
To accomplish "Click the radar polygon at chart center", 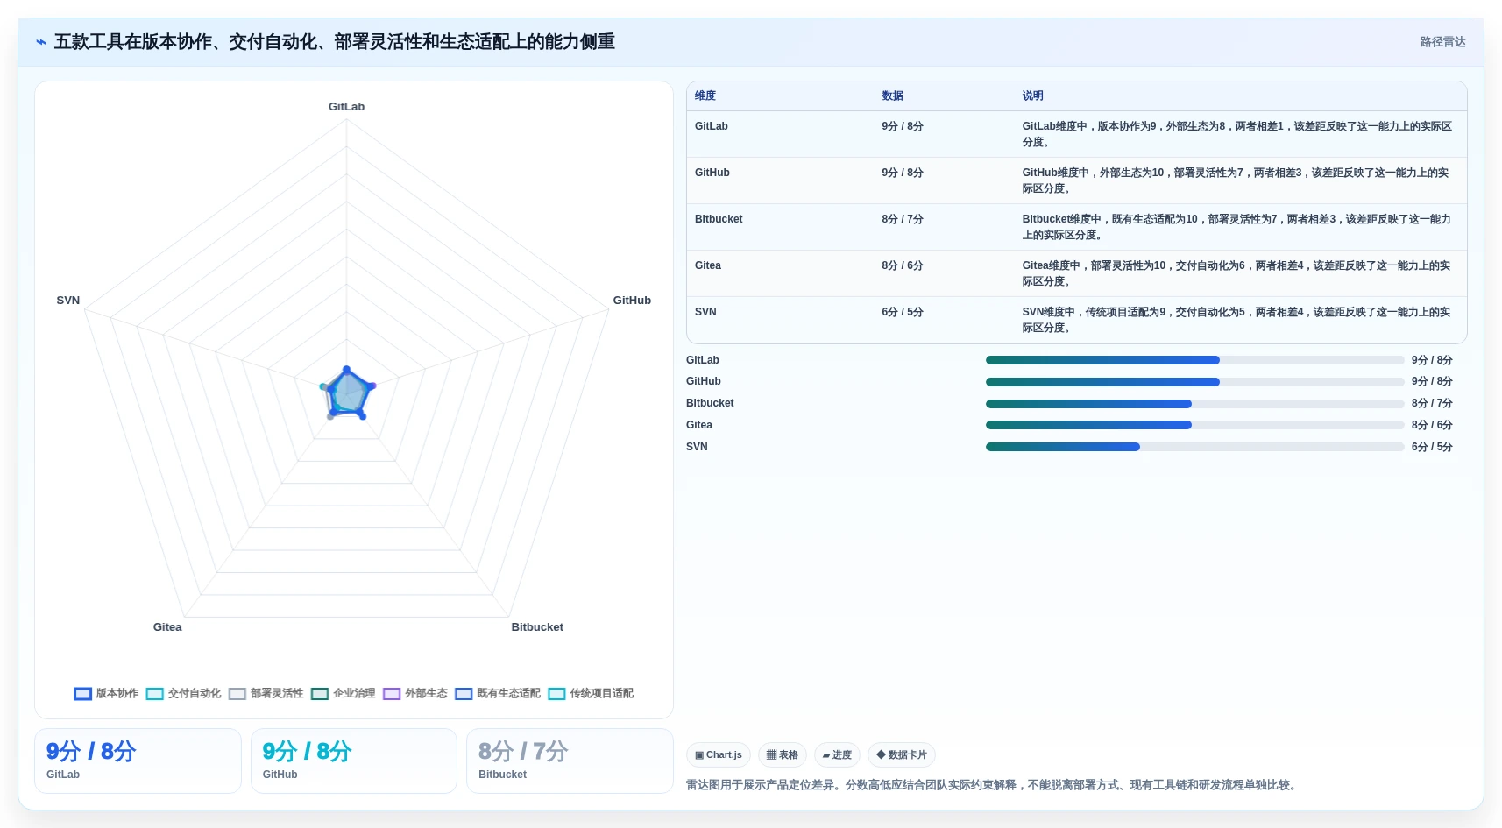I will 348,393.
